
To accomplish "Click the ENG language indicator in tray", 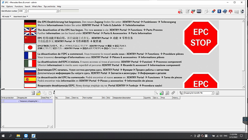I will pyautogui.click(x=226, y=136).
